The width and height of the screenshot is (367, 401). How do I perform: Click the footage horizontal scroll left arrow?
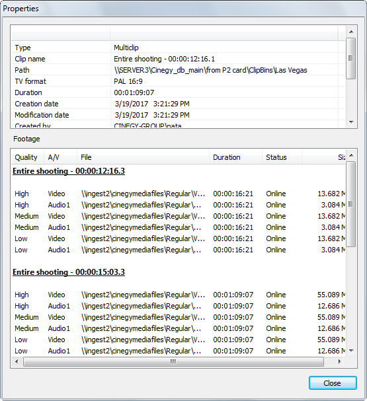(x=17, y=361)
